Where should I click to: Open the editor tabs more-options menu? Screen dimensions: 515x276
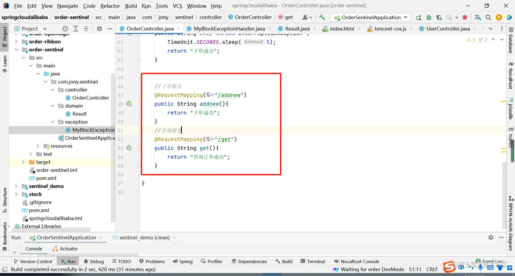[x=502, y=29]
